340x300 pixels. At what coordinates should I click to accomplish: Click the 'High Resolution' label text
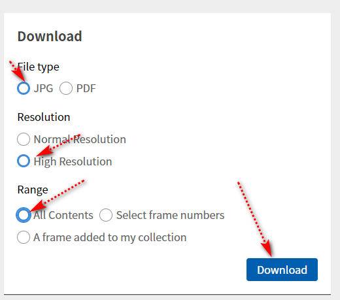click(73, 161)
